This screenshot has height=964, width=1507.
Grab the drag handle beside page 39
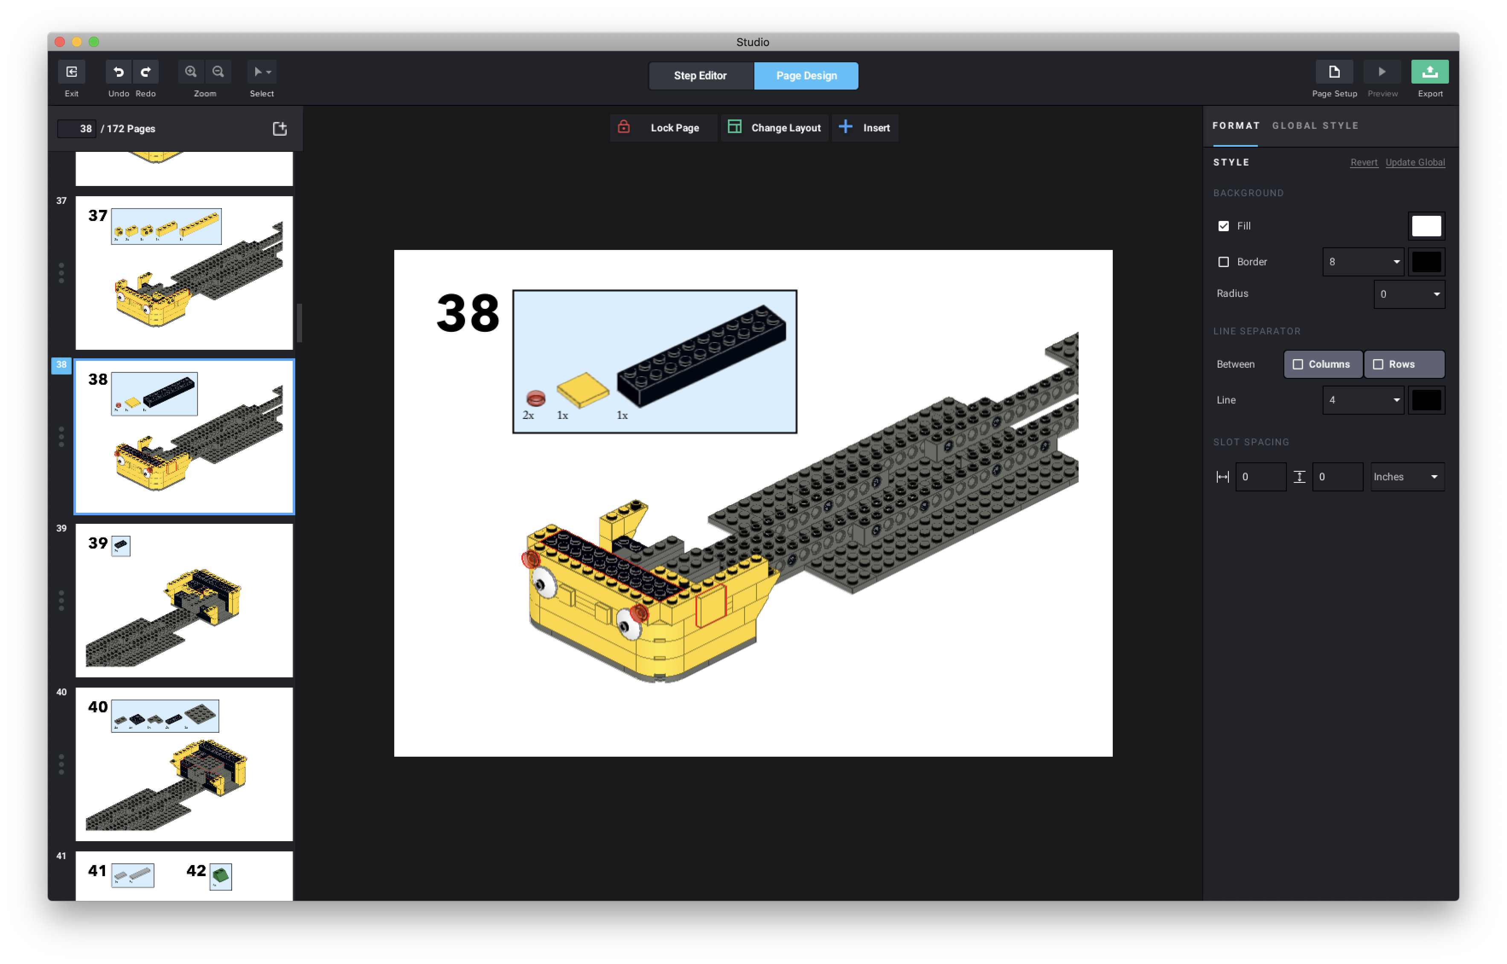coord(61,600)
